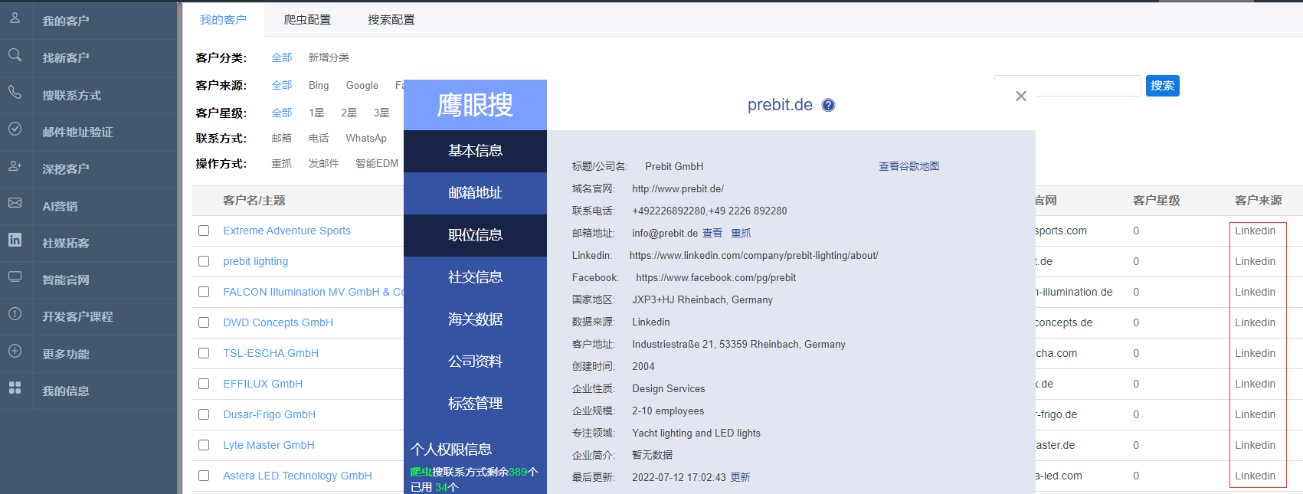Tick the prebit lighting row checkbox

[x=204, y=261]
